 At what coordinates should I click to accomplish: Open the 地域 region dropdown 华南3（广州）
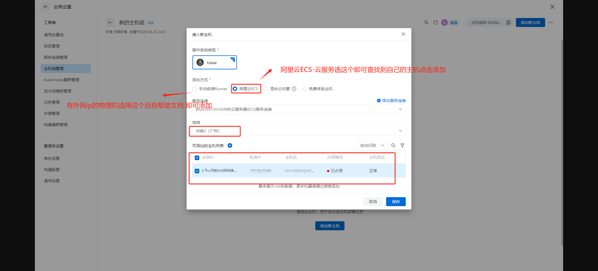click(x=299, y=131)
